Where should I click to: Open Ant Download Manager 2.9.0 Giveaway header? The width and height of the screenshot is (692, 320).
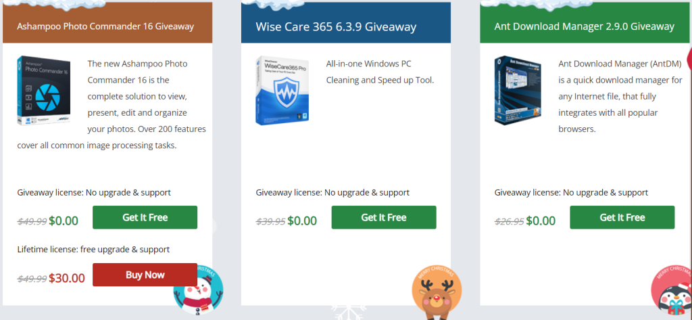pyautogui.click(x=585, y=26)
